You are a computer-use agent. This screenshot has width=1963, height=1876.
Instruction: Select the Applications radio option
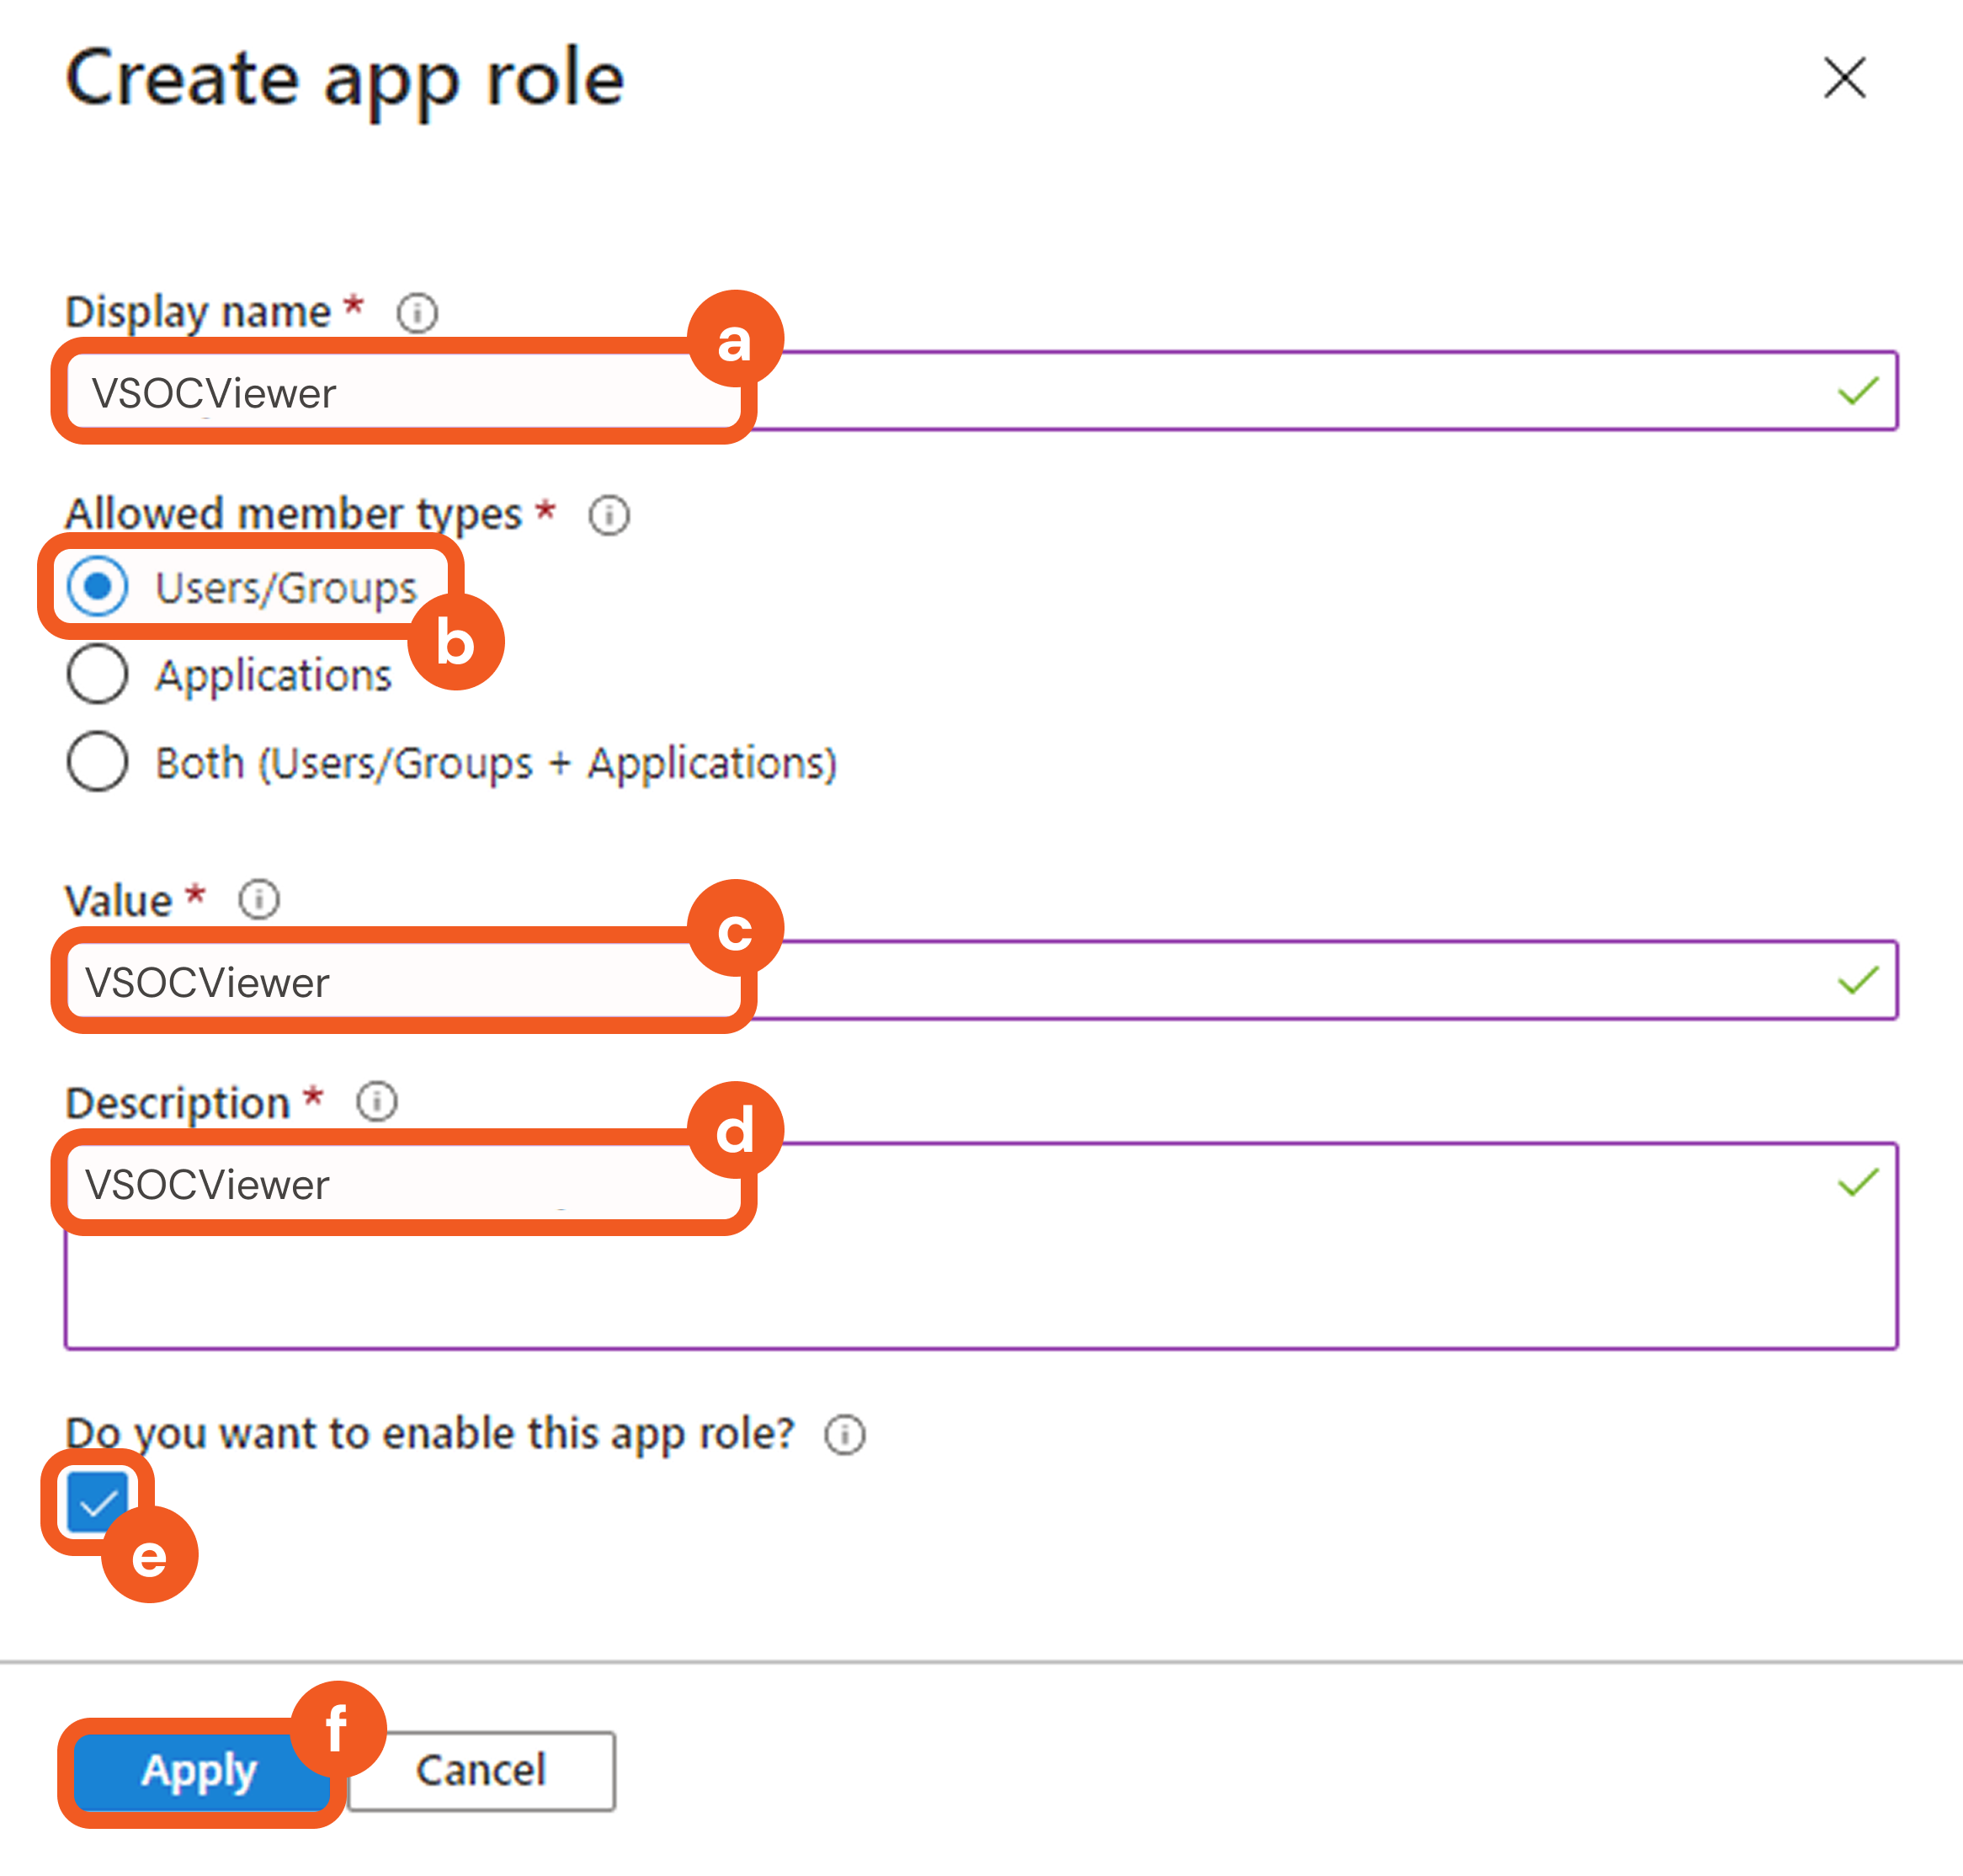click(98, 674)
